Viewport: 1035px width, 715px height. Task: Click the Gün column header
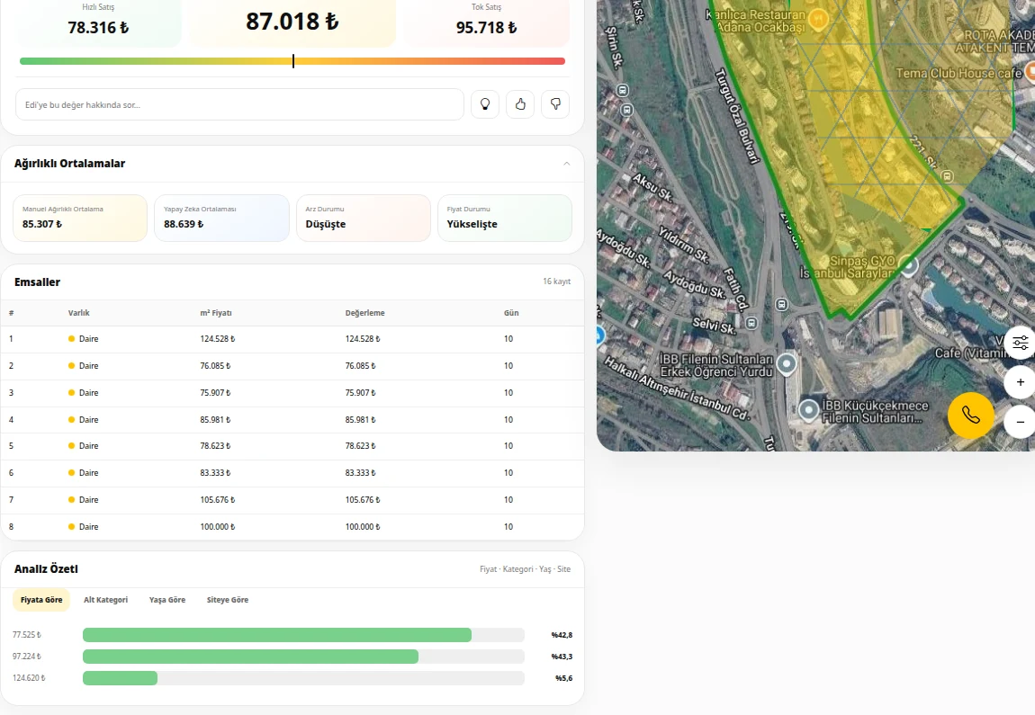coord(511,313)
